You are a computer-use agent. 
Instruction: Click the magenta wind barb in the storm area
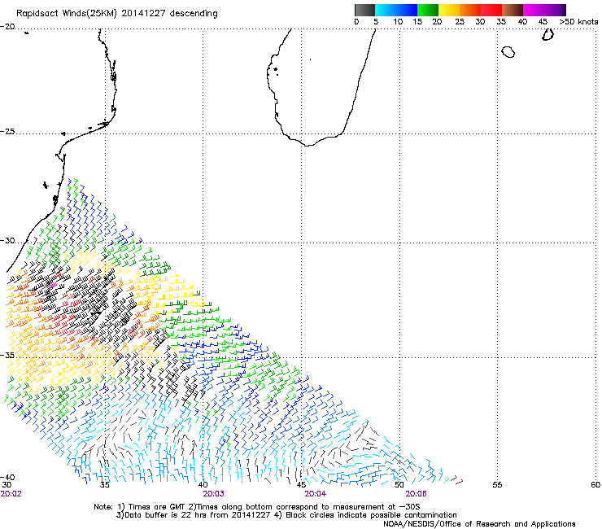click(x=53, y=285)
